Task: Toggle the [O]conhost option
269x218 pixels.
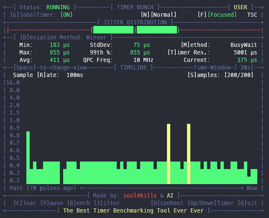Action: (167, 203)
